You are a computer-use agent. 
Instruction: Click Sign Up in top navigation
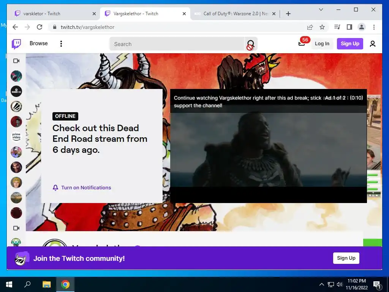350,43
